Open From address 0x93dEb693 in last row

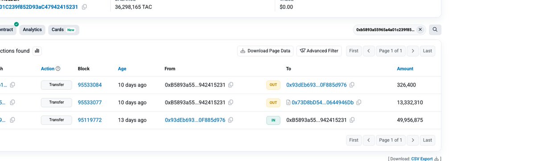(195, 120)
